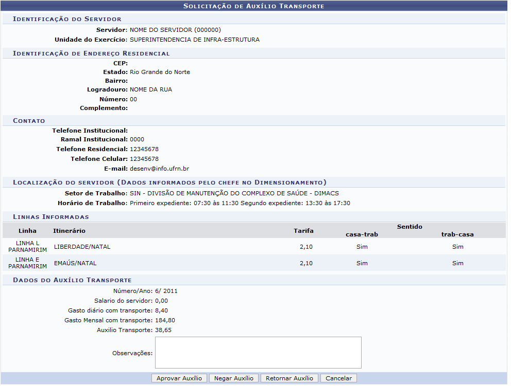Click the casa-trab column header
The width and height of the screenshot is (511, 386).
362,234
